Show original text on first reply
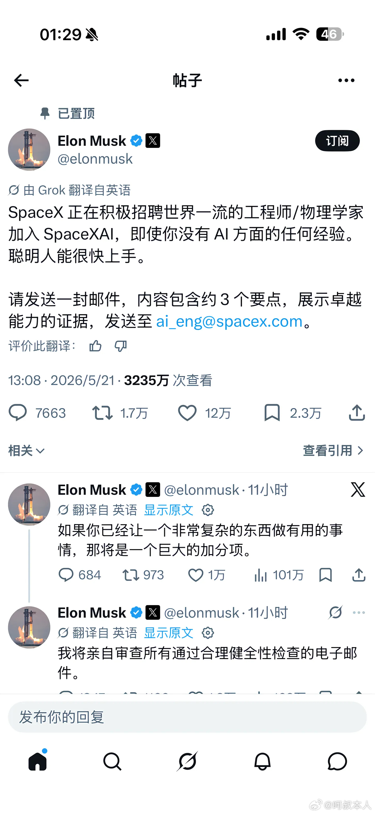The image size is (375, 814). (x=169, y=510)
